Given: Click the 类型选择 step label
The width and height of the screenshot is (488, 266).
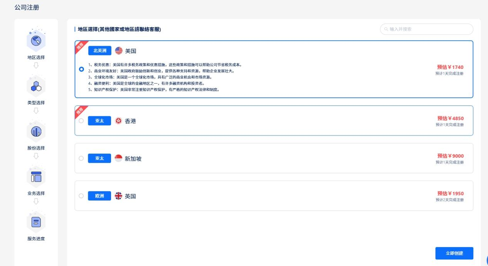Looking at the screenshot, I should pos(36,103).
